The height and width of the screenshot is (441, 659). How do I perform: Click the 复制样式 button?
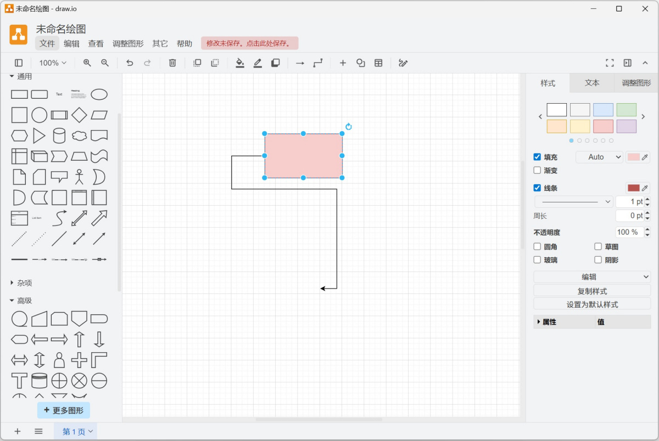(x=591, y=290)
